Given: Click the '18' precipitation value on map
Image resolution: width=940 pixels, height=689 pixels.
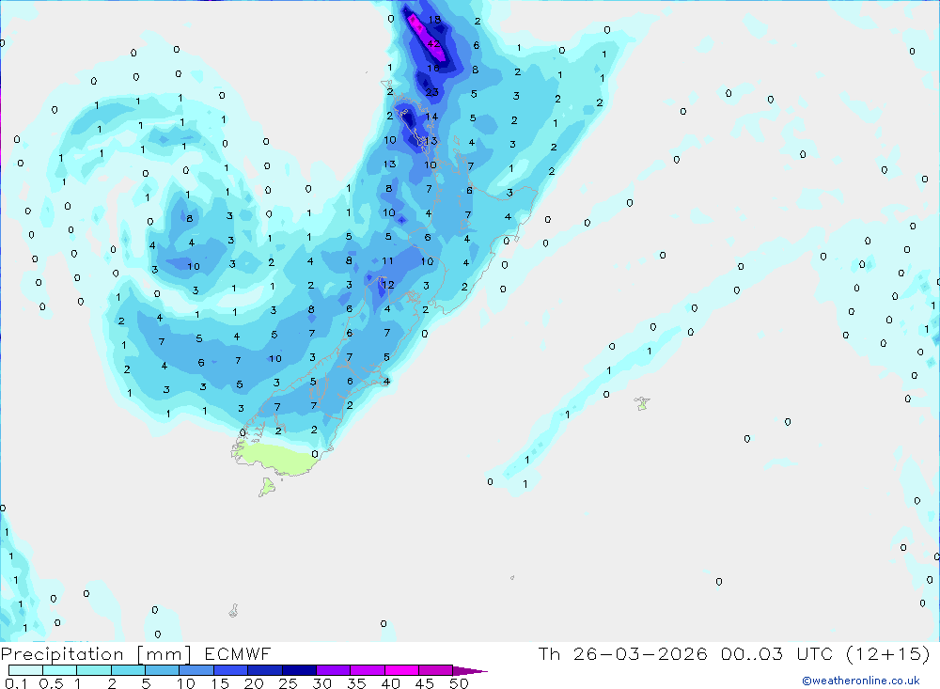Looking at the screenshot, I should [x=434, y=20].
